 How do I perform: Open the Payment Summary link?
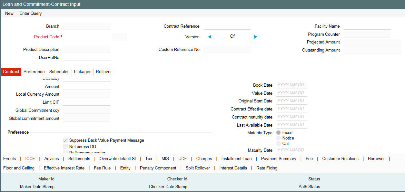coord(279,158)
